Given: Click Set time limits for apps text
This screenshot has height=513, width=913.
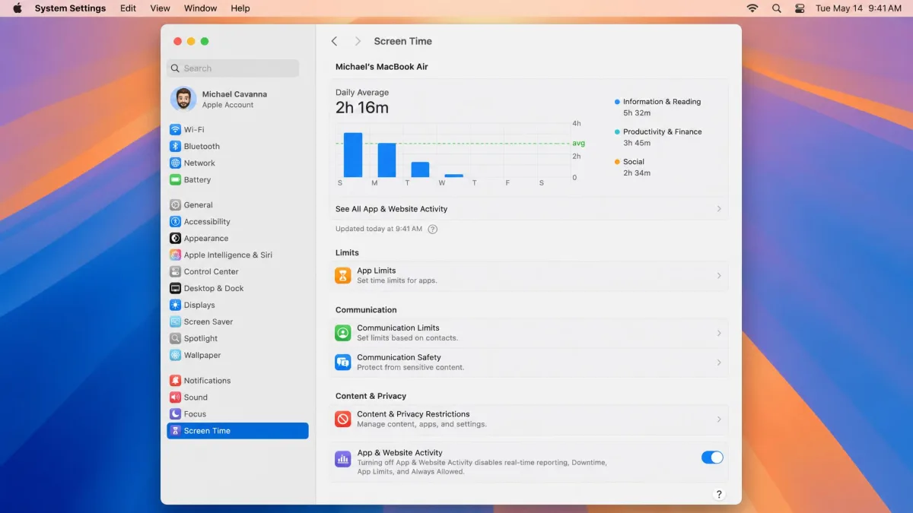Looking at the screenshot, I should [397, 281].
